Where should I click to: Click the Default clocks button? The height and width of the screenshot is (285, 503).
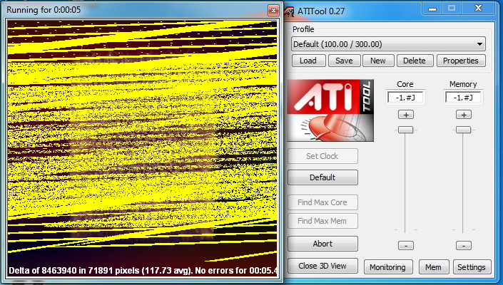pyautogui.click(x=322, y=177)
